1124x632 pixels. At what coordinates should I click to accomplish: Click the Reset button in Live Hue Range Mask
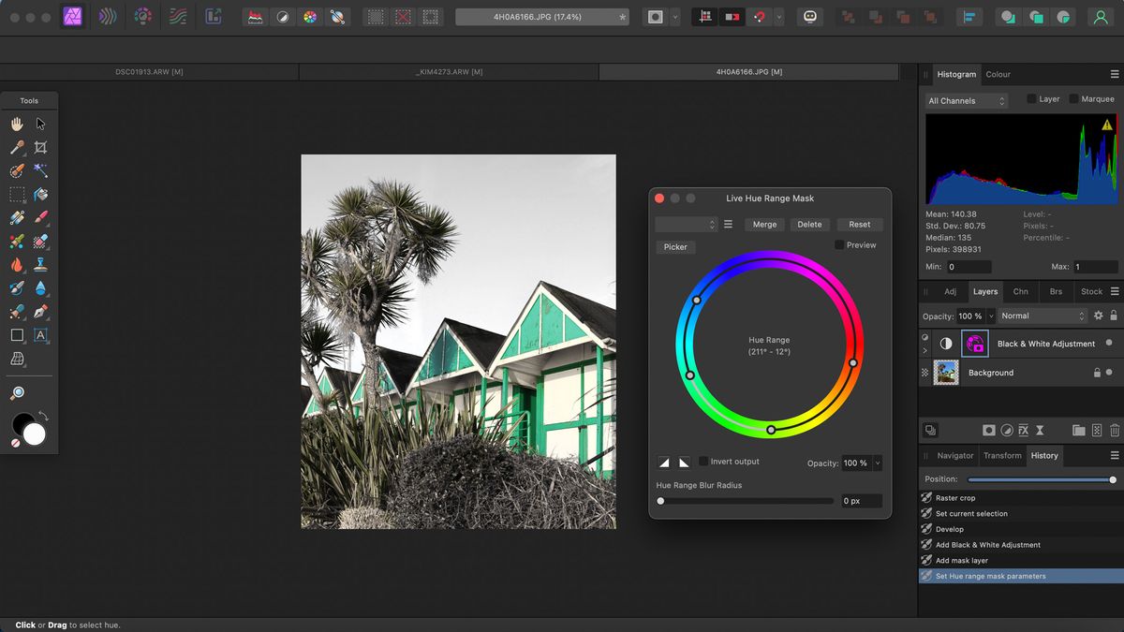(x=859, y=224)
